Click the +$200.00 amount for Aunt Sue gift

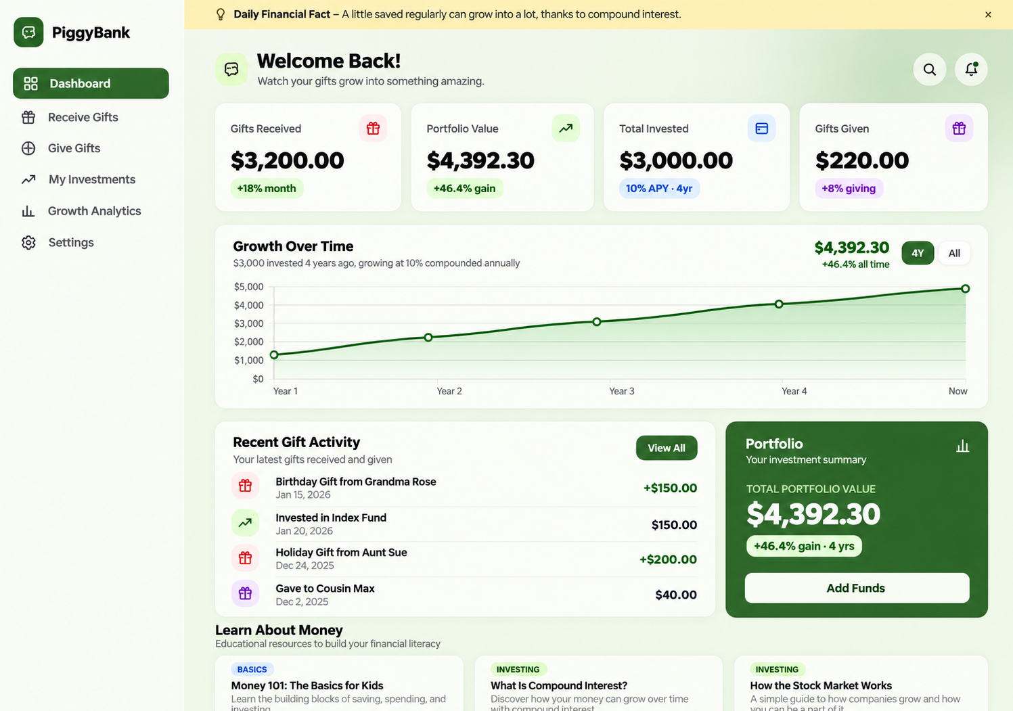pyautogui.click(x=668, y=559)
